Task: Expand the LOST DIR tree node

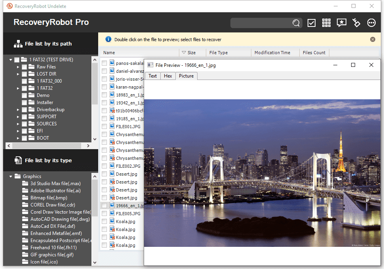Action: click(x=18, y=74)
